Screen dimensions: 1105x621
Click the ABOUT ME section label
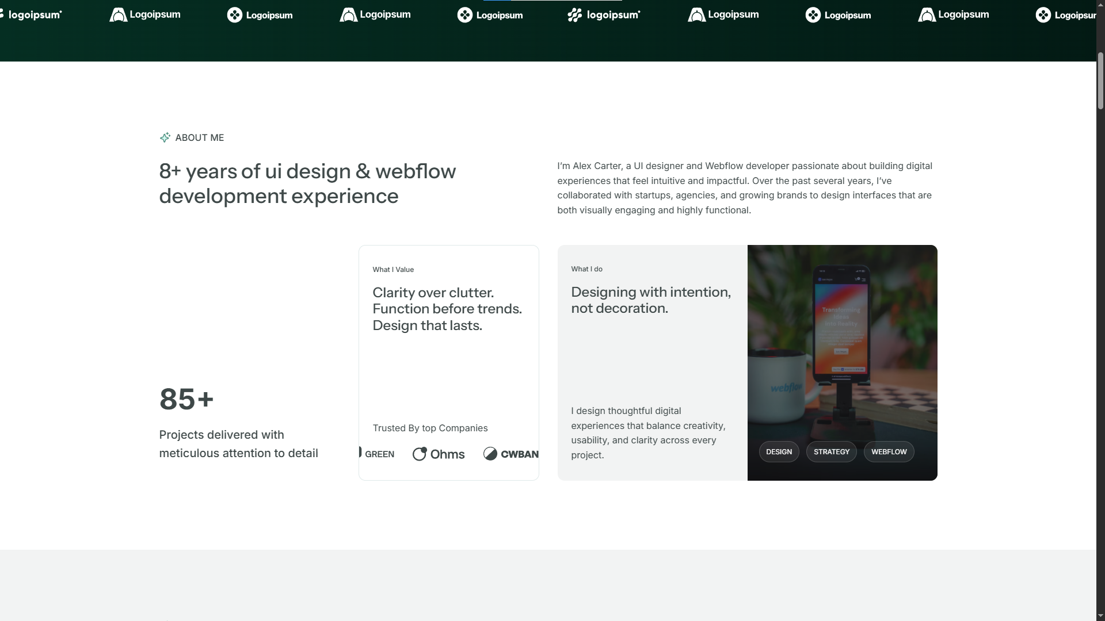[199, 138]
